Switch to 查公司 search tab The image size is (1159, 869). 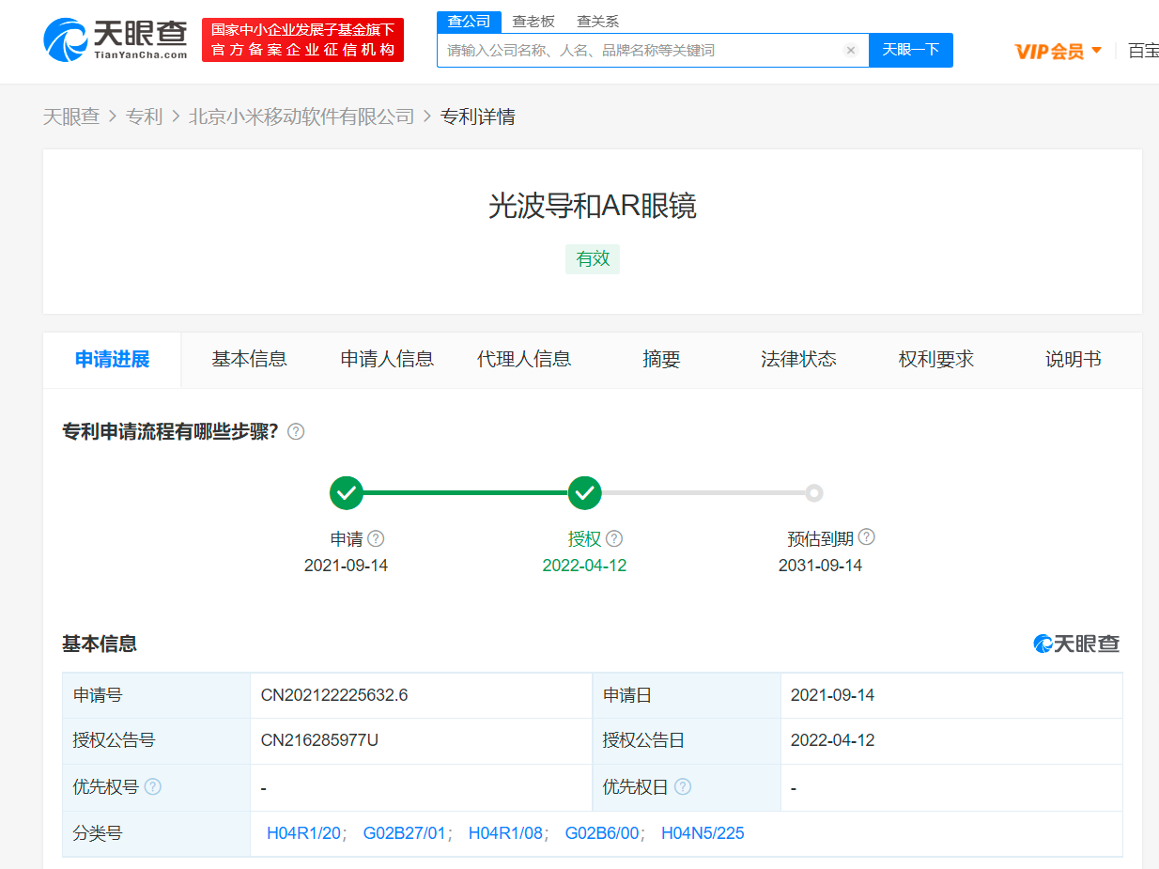tap(469, 22)
